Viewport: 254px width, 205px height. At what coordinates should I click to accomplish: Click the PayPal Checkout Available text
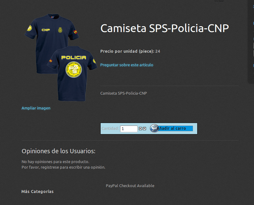(x=130, y=186)
